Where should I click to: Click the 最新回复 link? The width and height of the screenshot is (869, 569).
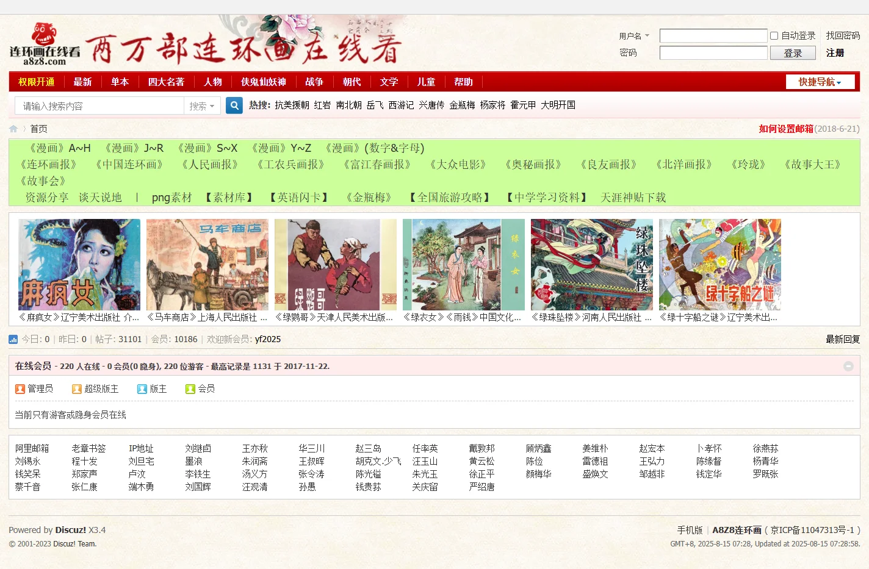point(843,339)
